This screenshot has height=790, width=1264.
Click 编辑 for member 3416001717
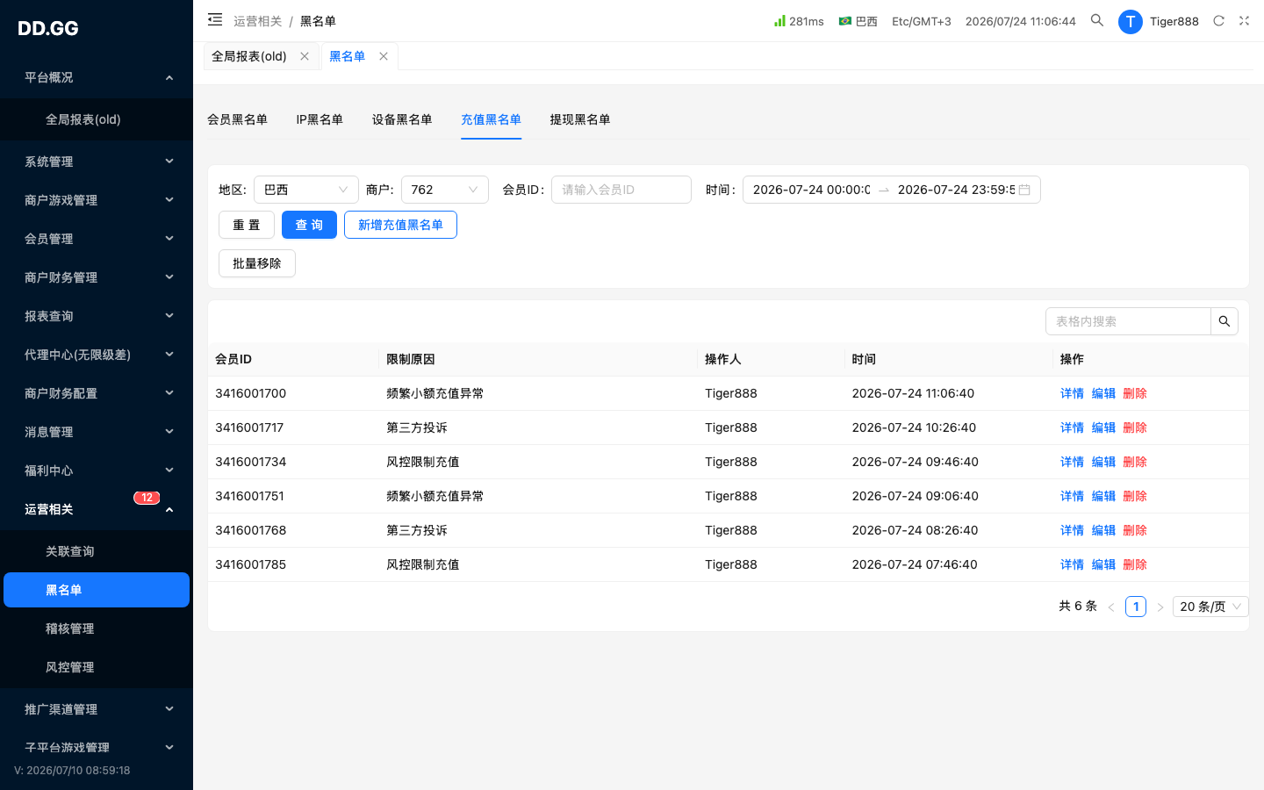(x=1103, y=427)
